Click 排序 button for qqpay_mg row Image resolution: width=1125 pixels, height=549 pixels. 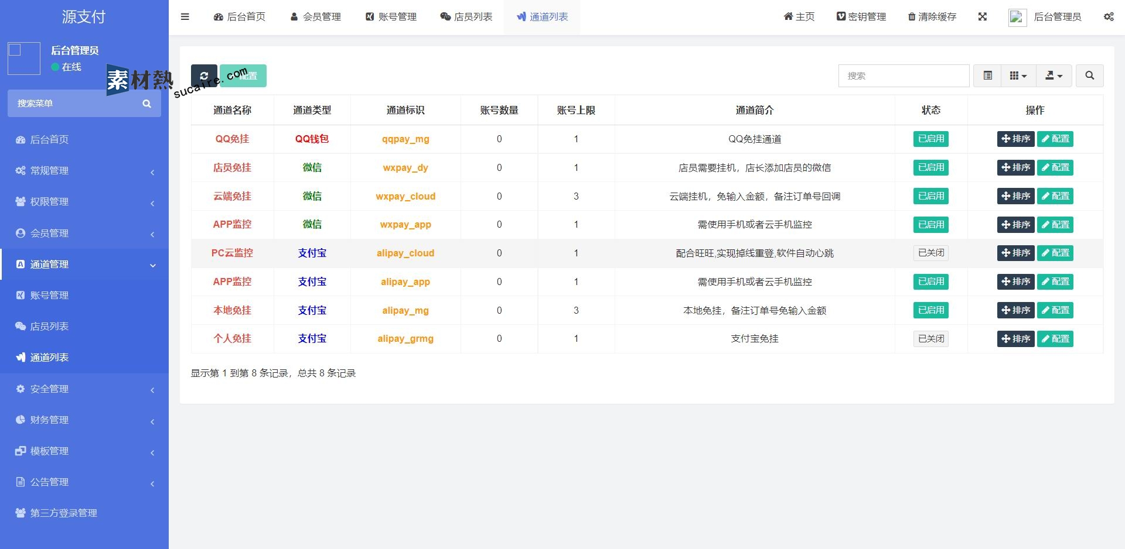click(x=1015, y=139)
